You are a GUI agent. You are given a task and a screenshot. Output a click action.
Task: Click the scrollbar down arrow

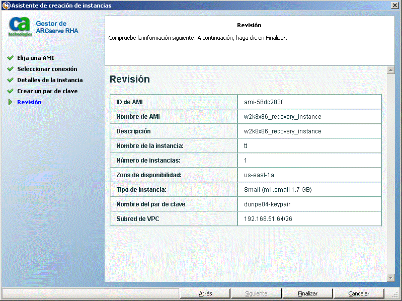[391, 277]
